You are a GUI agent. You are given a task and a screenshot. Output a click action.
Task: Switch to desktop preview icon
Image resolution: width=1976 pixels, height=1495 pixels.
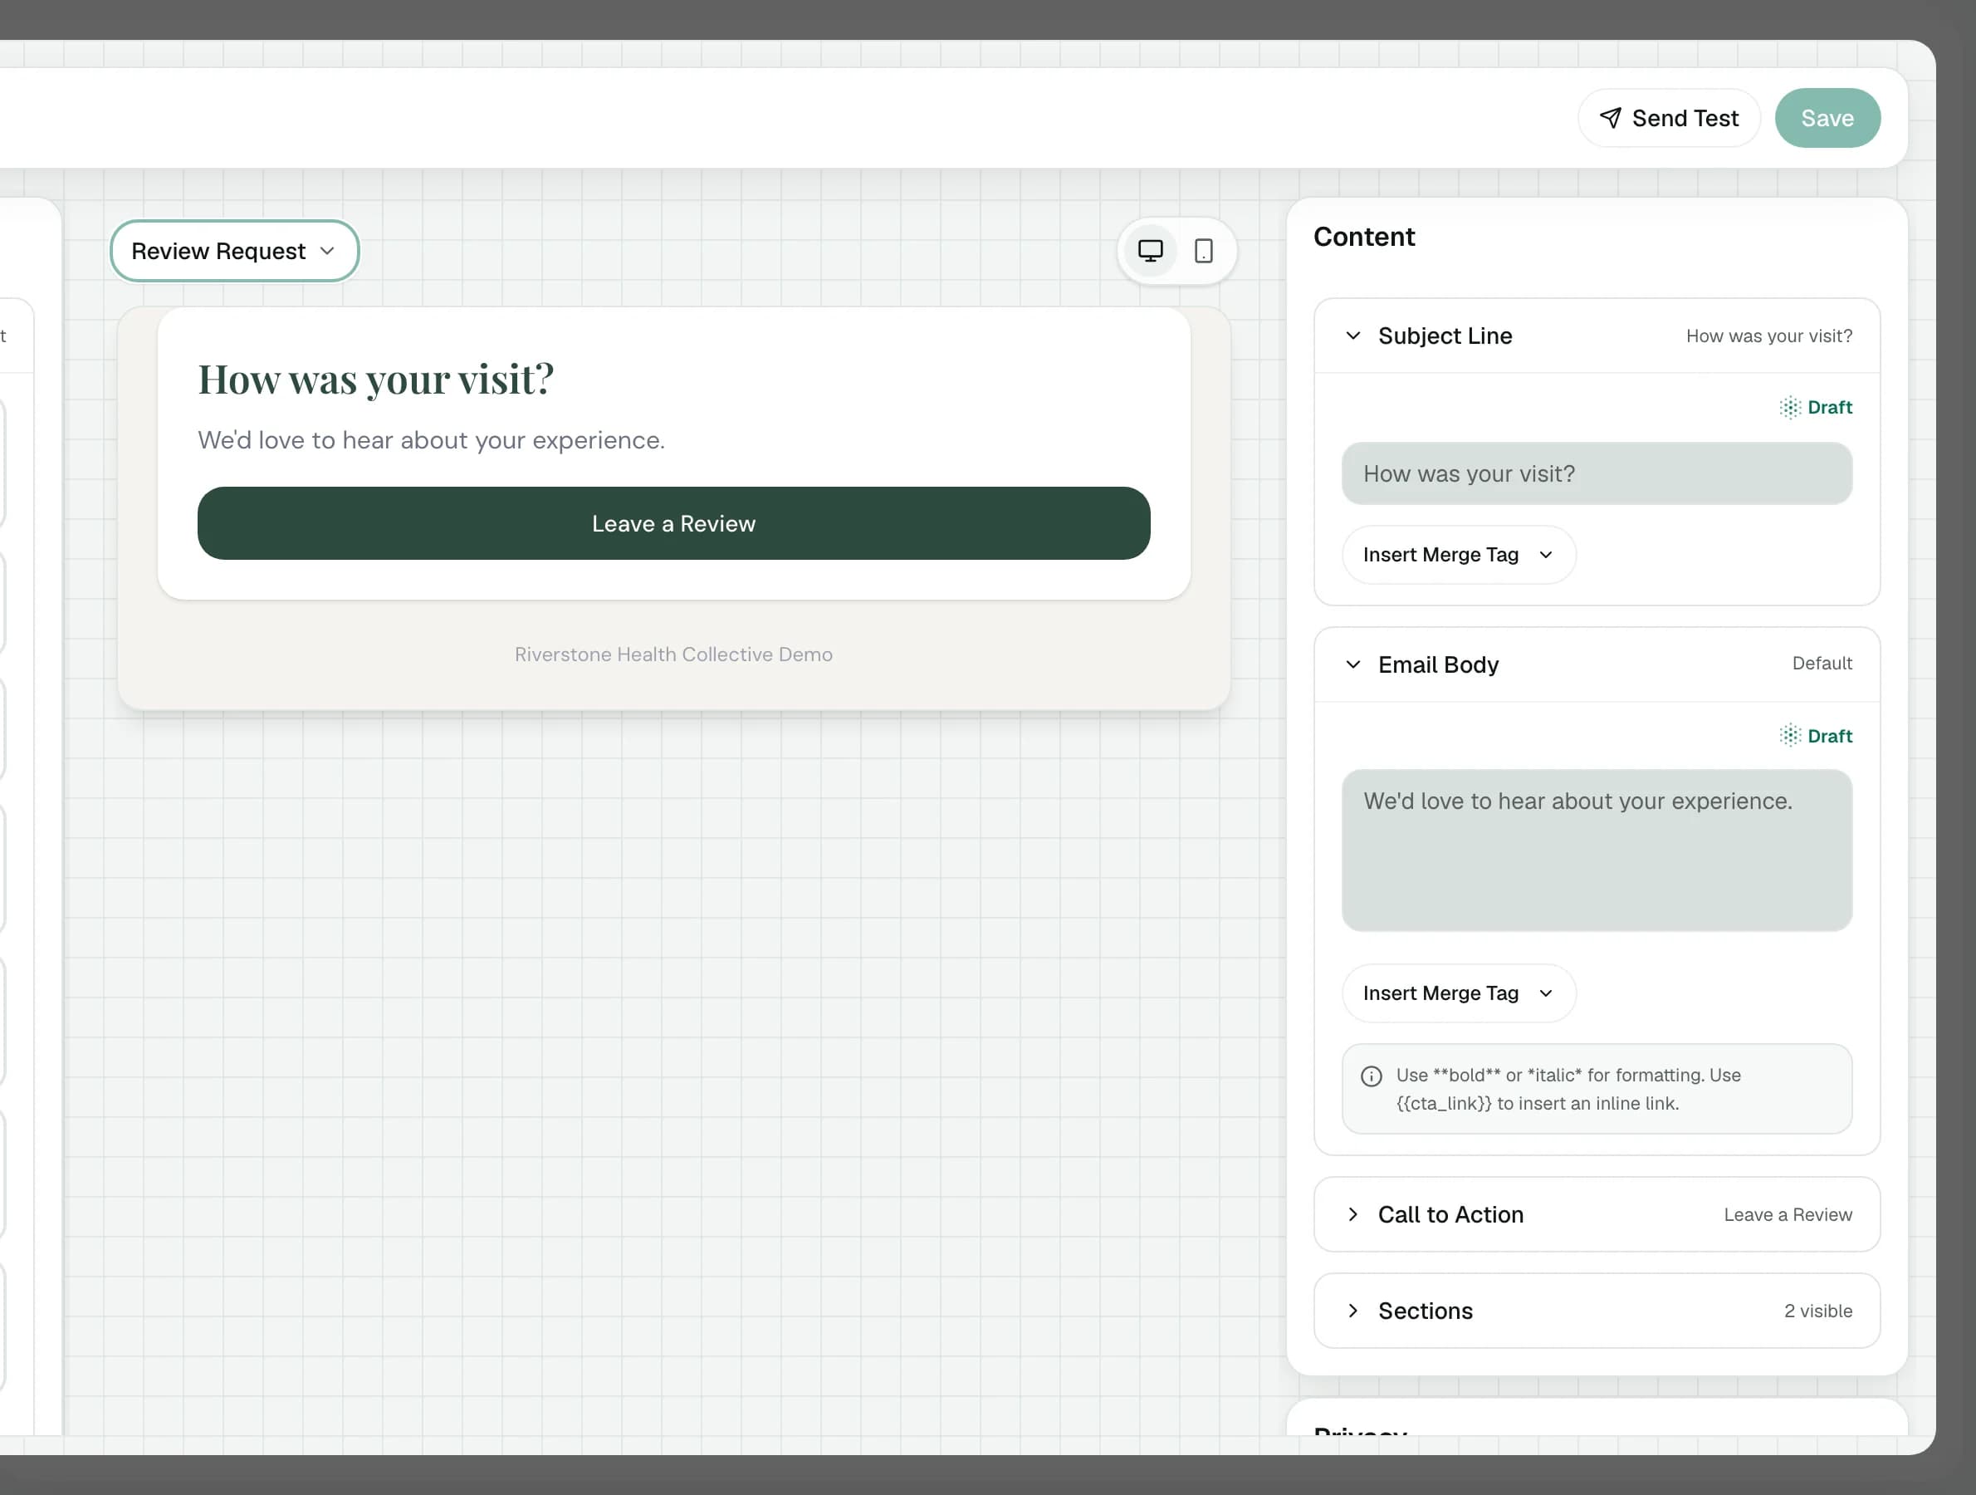click(x=1150, y=251)
